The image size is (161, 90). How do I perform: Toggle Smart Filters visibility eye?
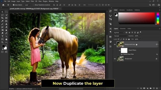pyautogui.click(x=120, y=50)
